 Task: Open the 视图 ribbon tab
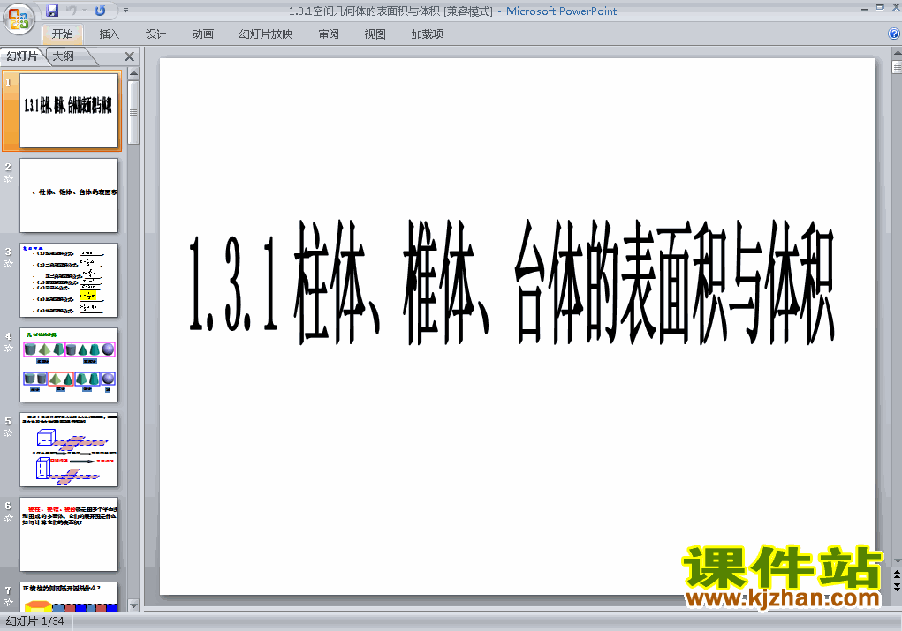pos(375,34)
